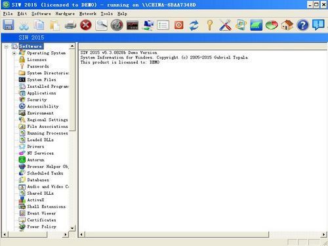Open the Edit menu
The height and width of the screenshot is (246, 328).
pyautogui.click(x=22, y=14)
